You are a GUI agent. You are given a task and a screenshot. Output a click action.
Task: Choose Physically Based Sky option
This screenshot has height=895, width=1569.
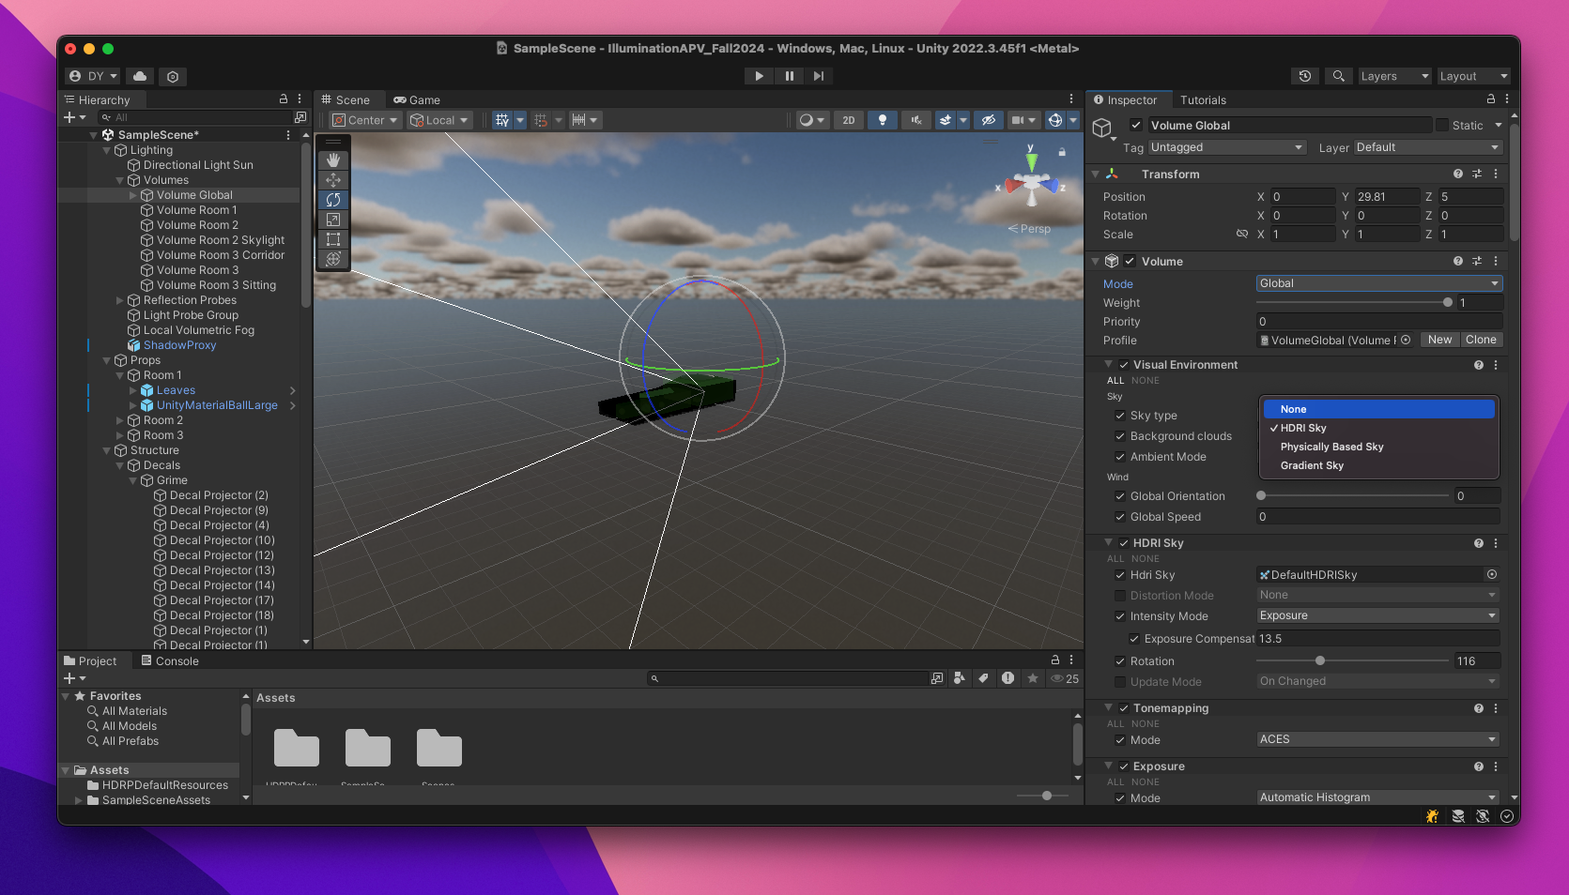click(x=1378, y=447)
